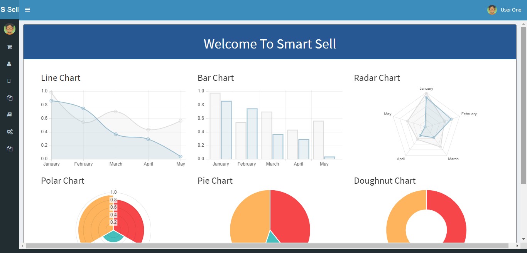Click the April label under the Bar Chart
Viewport: 527px width, 253px height.
pyautogui.click(x=298, y=164)
